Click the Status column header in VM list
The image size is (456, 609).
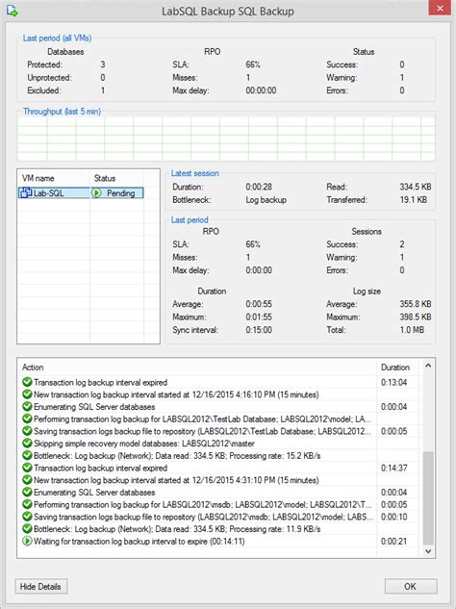[105, 178]
